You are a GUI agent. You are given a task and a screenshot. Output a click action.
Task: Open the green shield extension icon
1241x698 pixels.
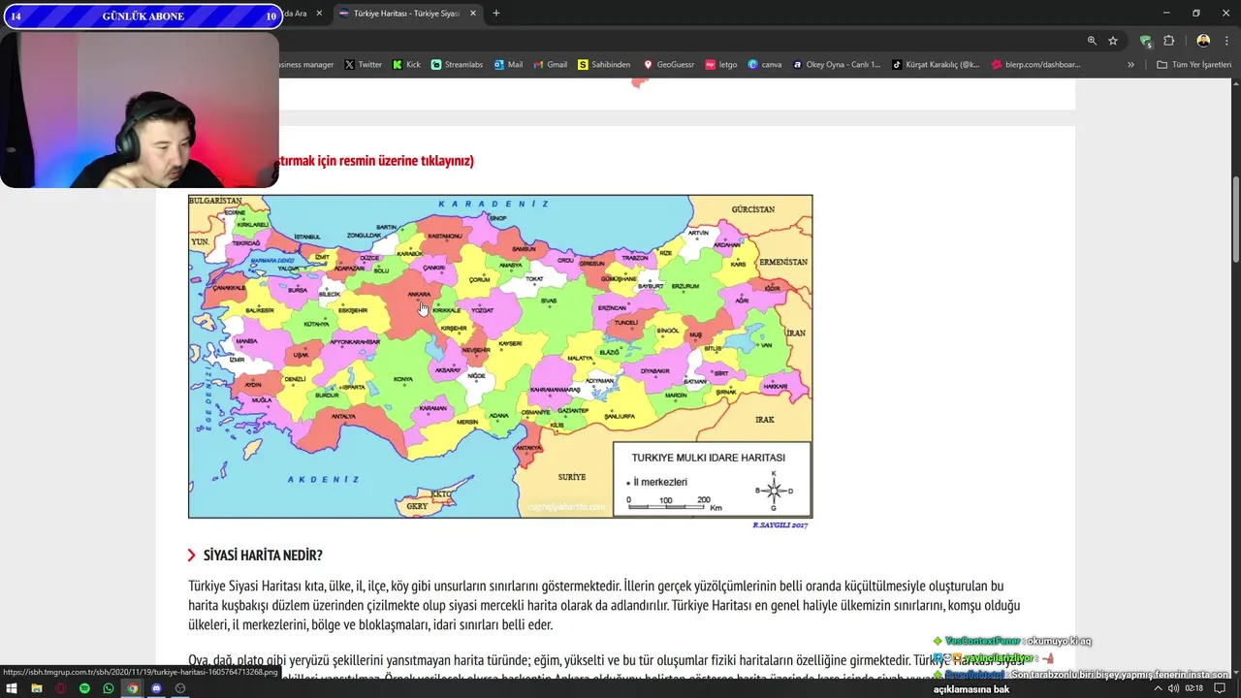pos(1146,41)
